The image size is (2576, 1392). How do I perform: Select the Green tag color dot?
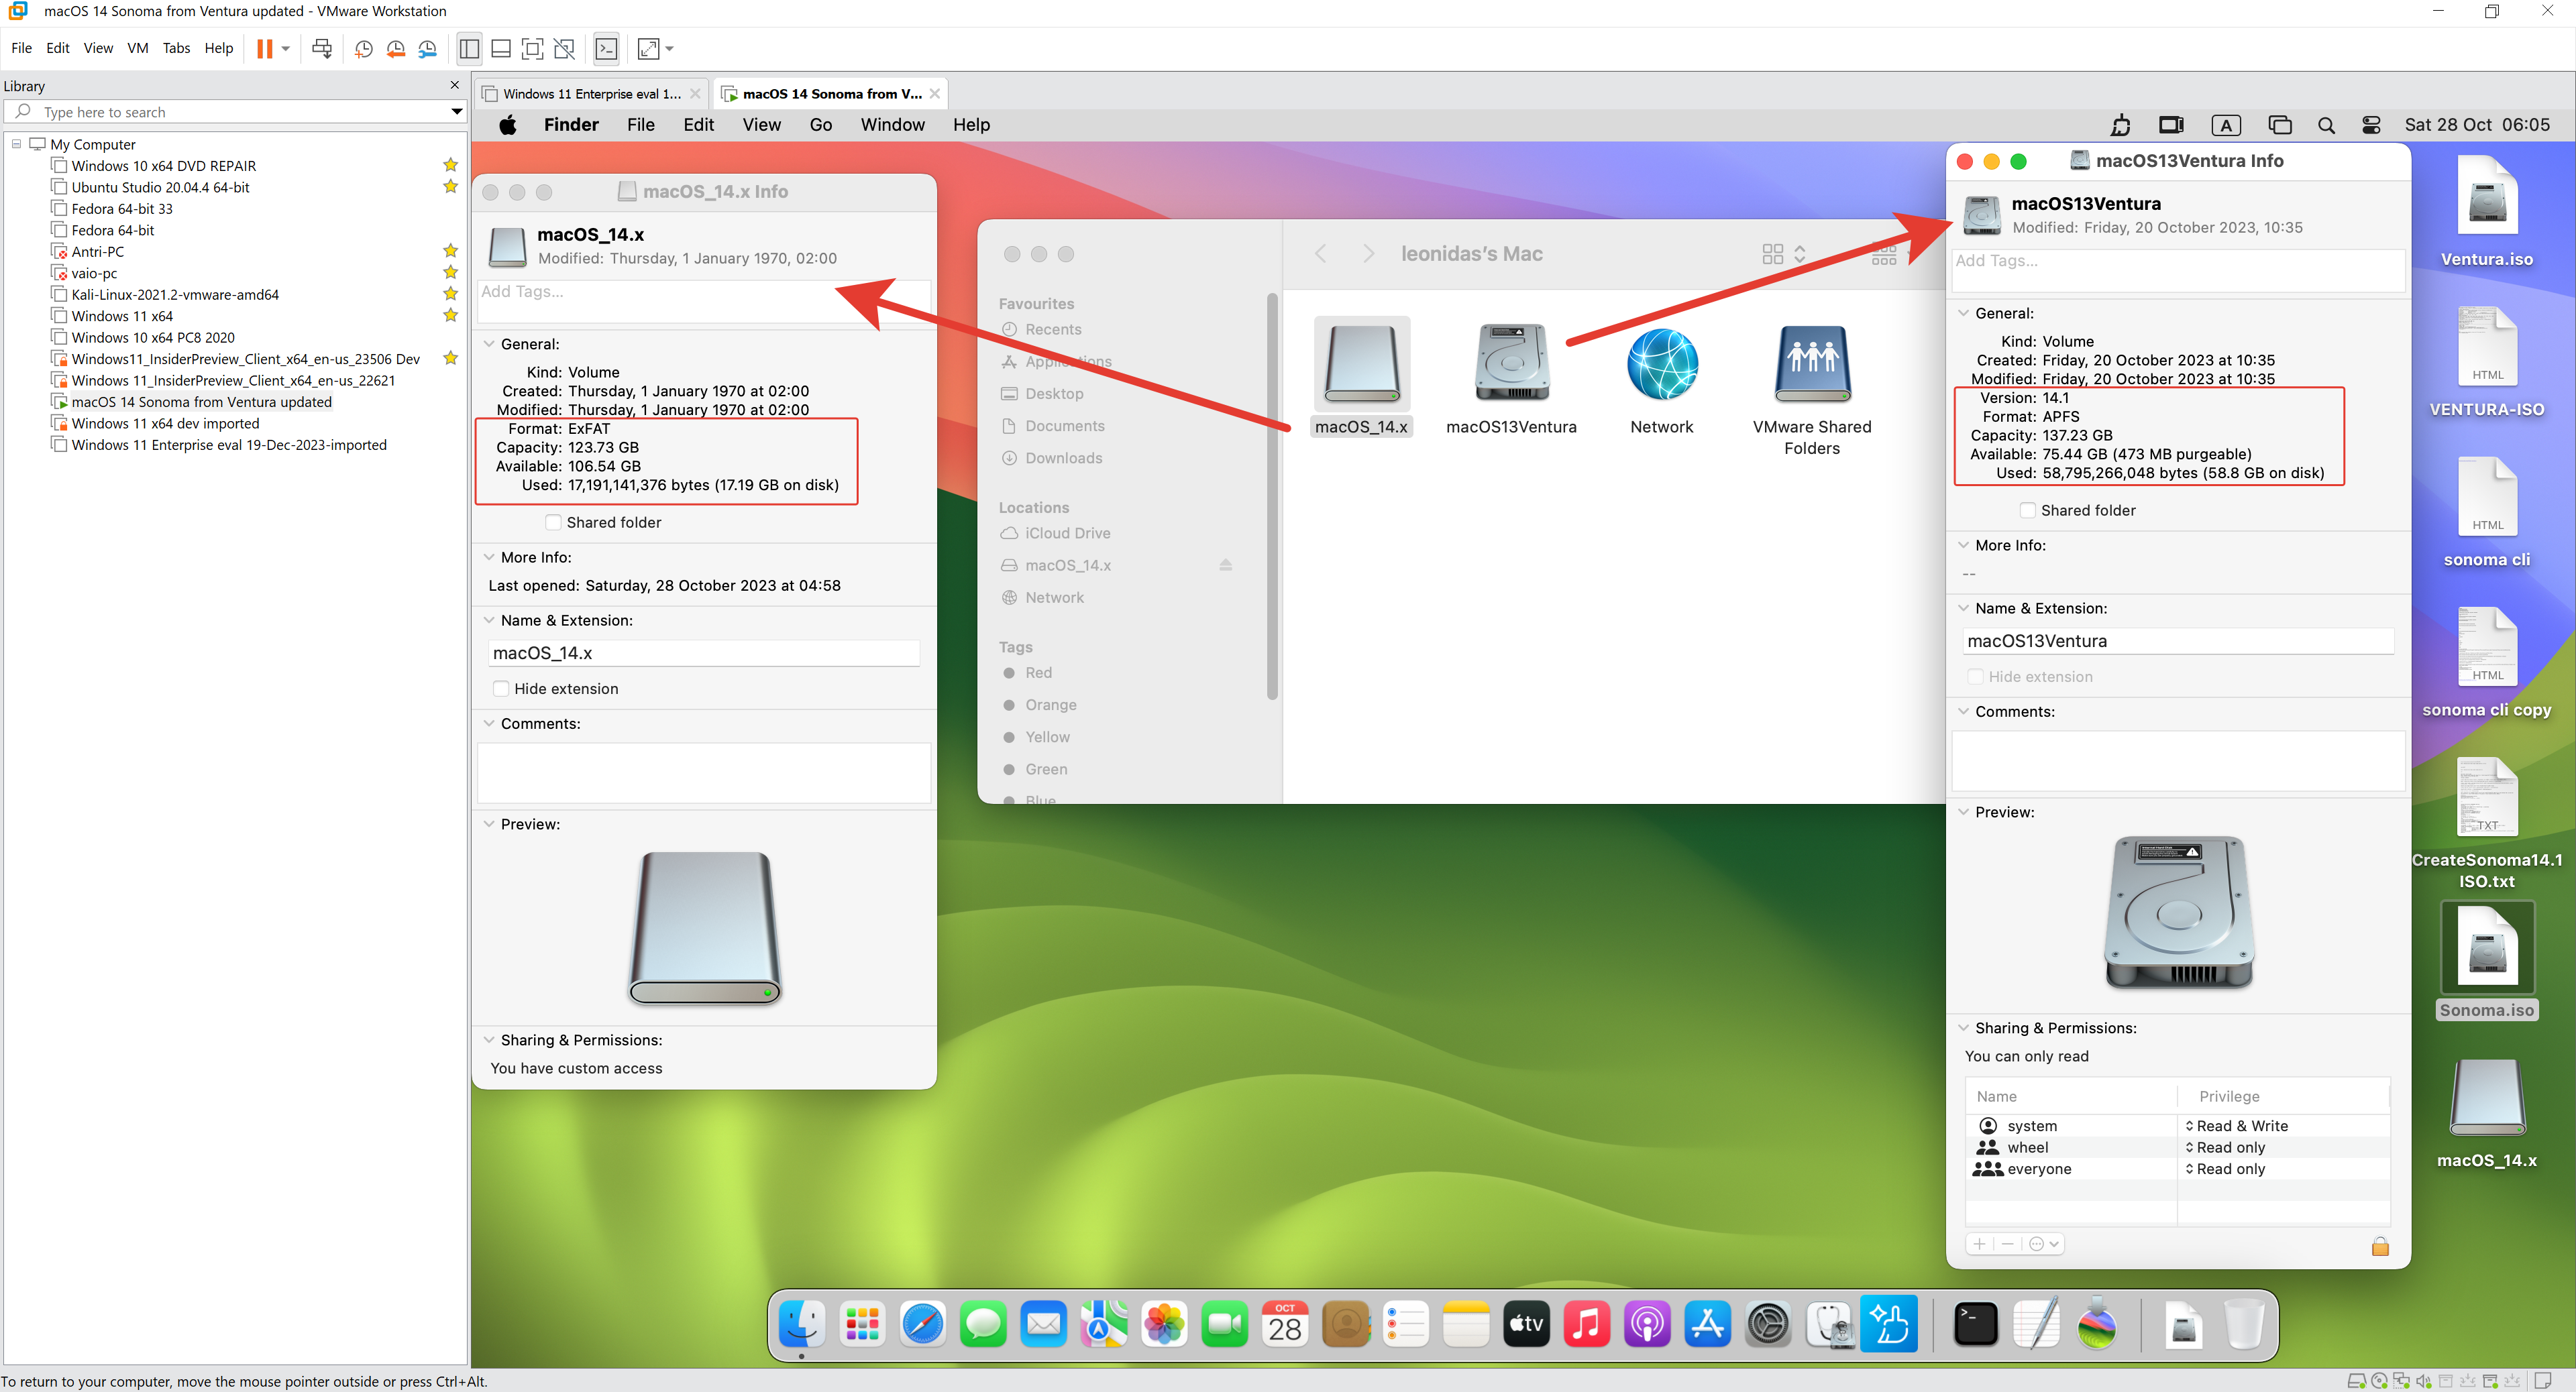coord(1009,768)
